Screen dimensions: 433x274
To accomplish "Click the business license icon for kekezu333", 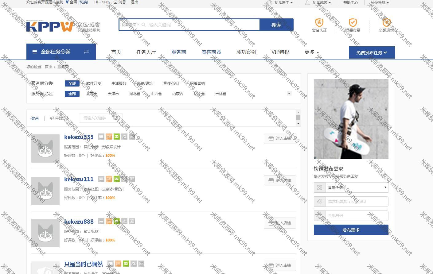I will 132,137.
